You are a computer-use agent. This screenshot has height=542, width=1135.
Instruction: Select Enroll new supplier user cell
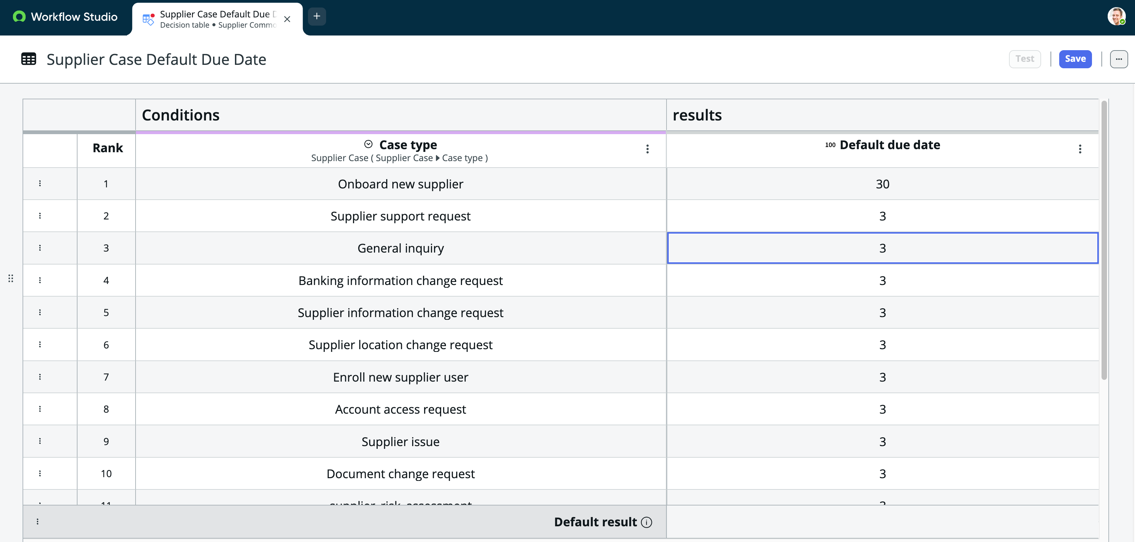pos(401,377)
